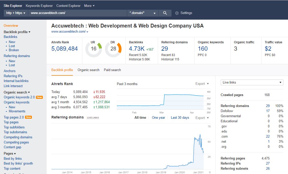Click the magnifying glass search button
288x174 pixels.
pos(165,13)
